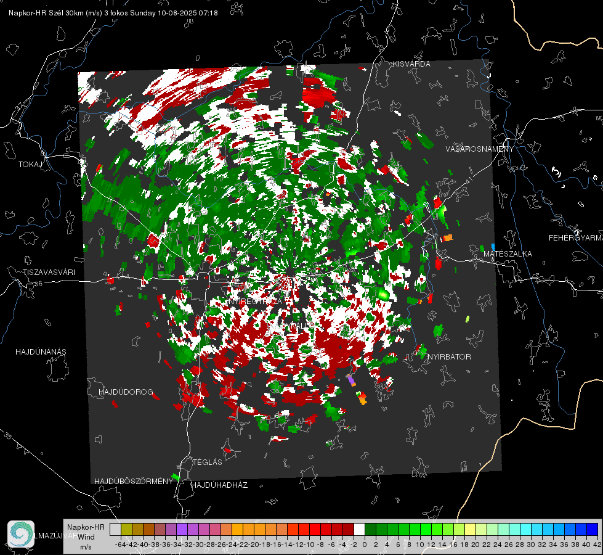Viewport: 603px width, 555px height.
Task: Click the Napkor-HR legend title
Action: point(86,527)
